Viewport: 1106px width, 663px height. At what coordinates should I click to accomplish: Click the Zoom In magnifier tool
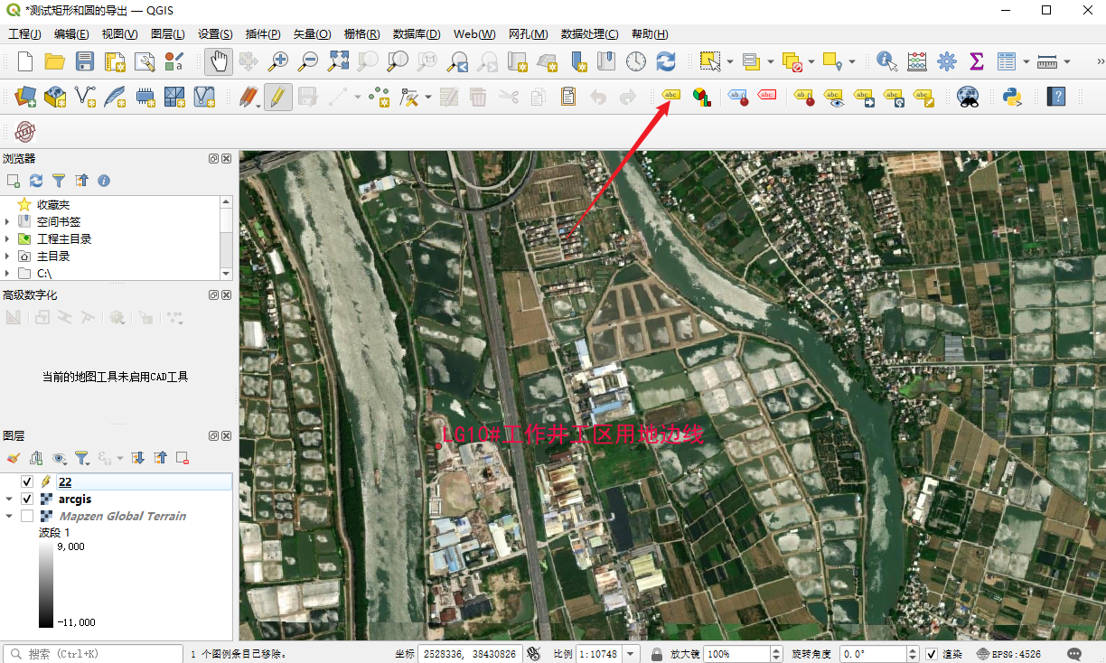click(x=278, y=61)
